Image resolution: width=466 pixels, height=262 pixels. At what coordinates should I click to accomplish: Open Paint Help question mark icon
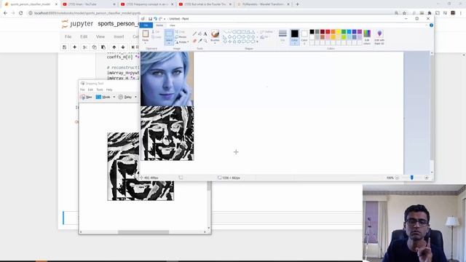click(x=431, y=25)
